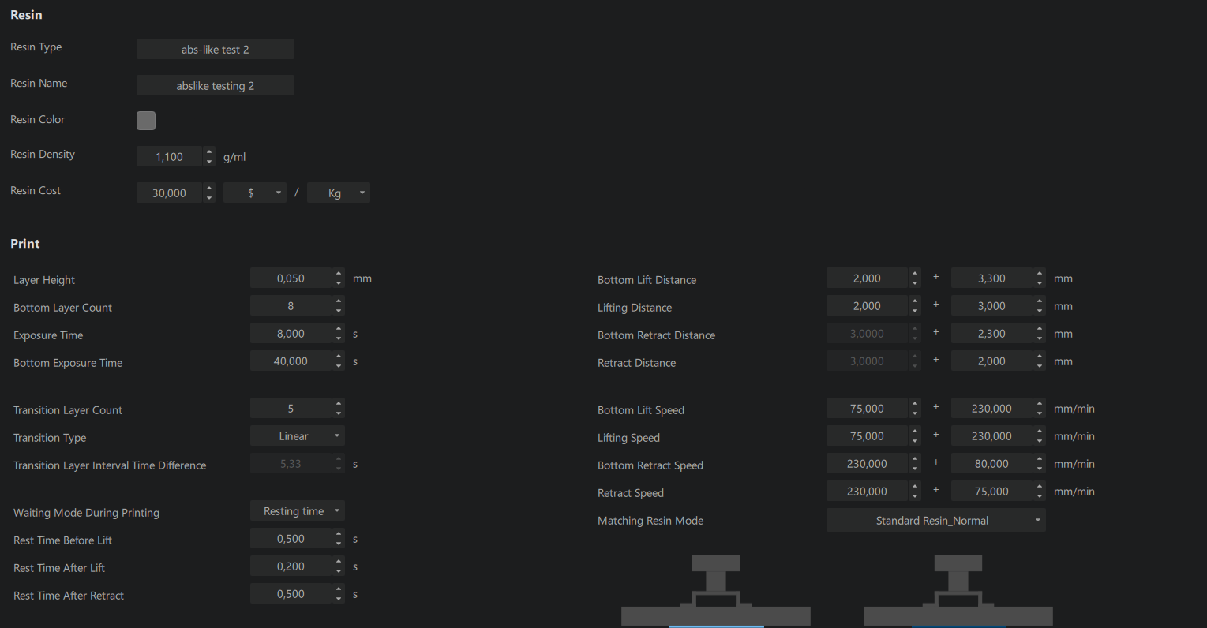Click Bottom Lift Speed second field 230,000
This screenshot has height=628, width=1207.
[x=991, y=408]
